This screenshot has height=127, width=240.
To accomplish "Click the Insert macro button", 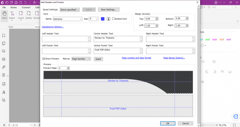I will [x=99, y=59].
